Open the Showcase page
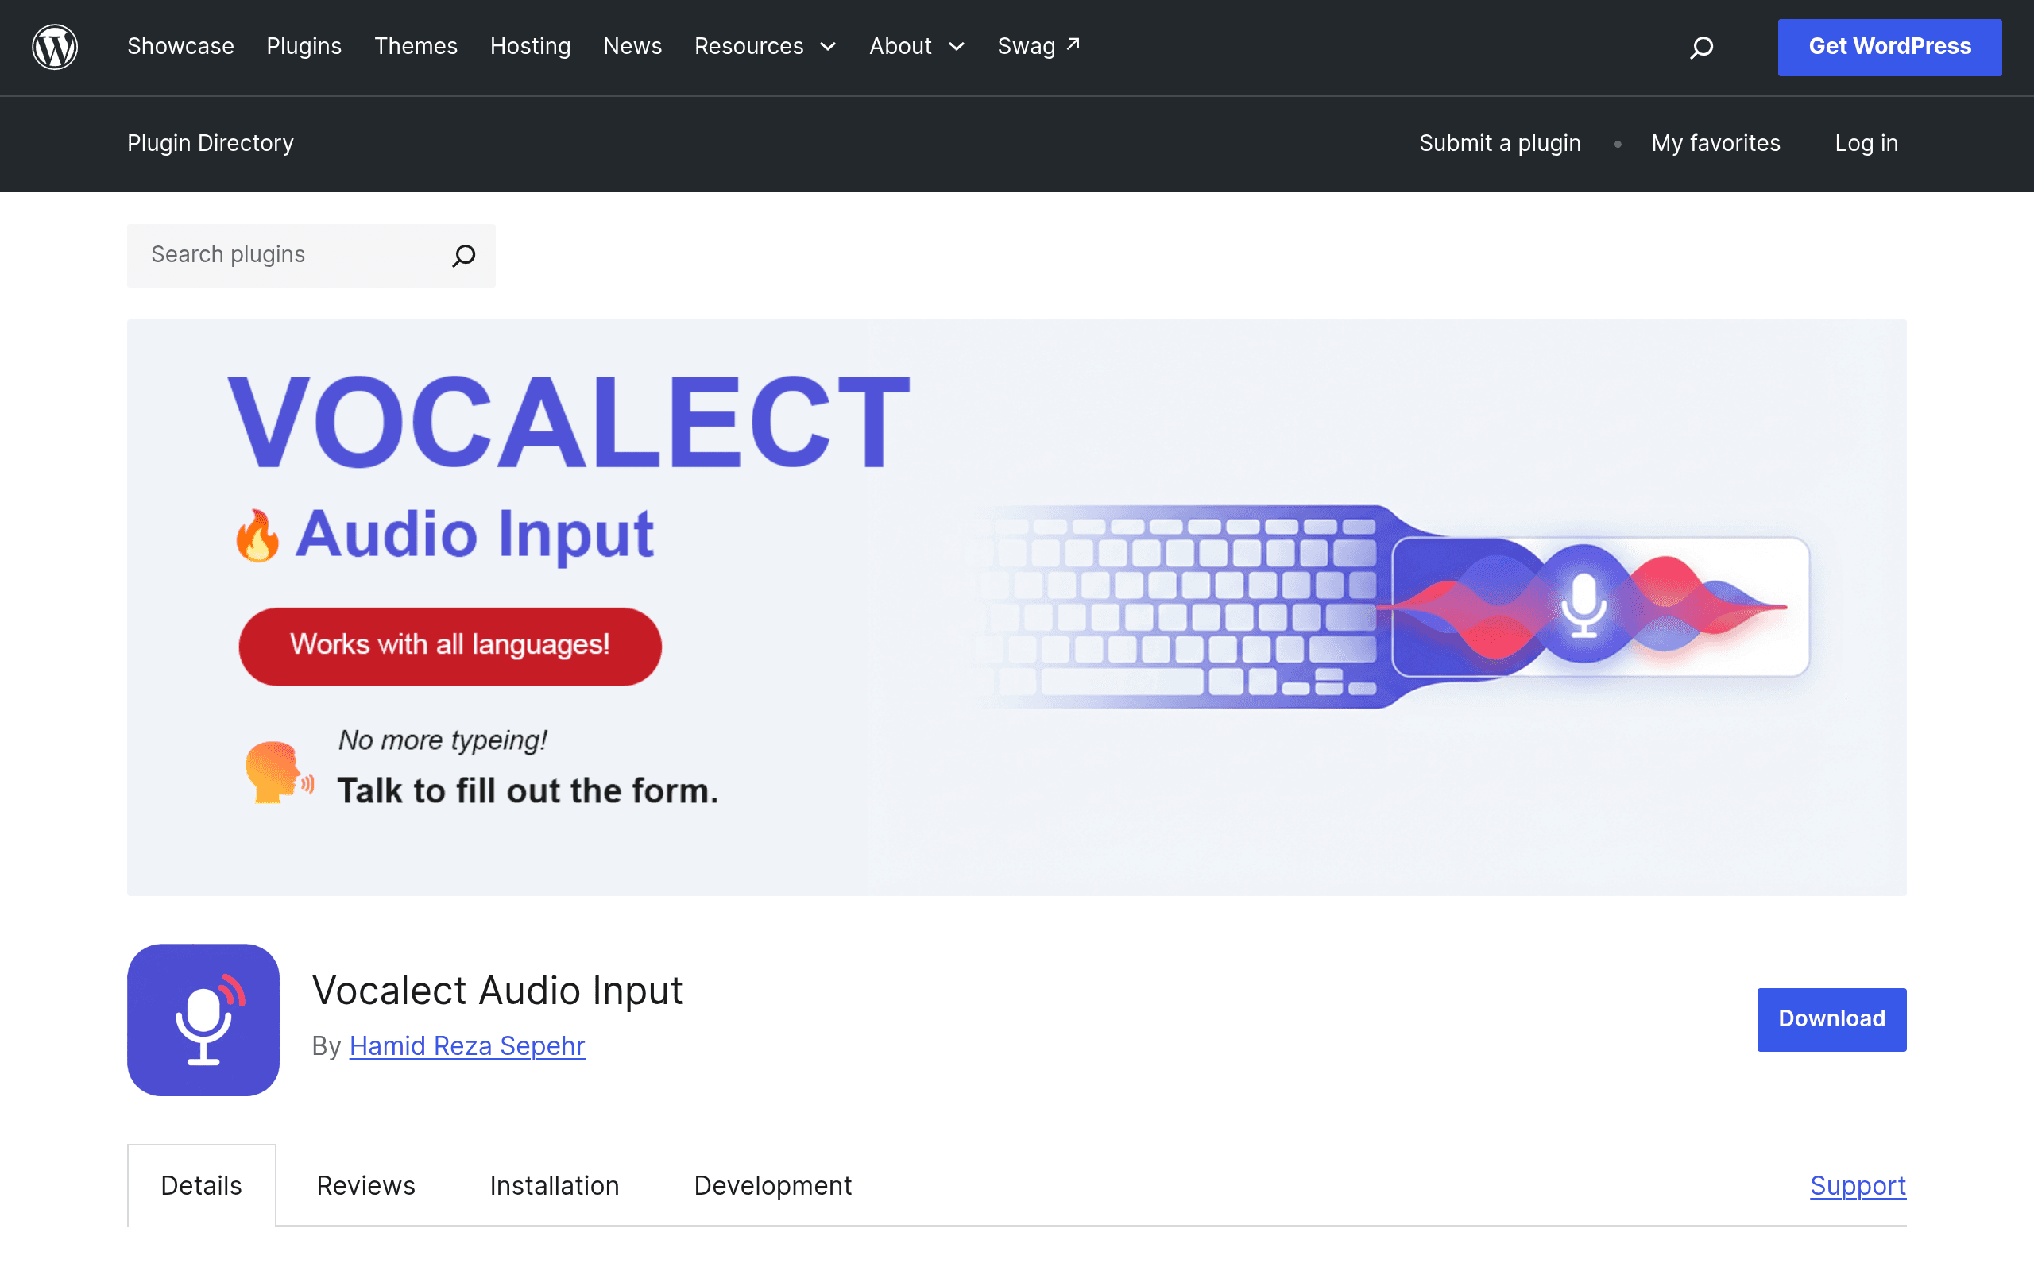 pyautogui.click(x=180, y=46)
